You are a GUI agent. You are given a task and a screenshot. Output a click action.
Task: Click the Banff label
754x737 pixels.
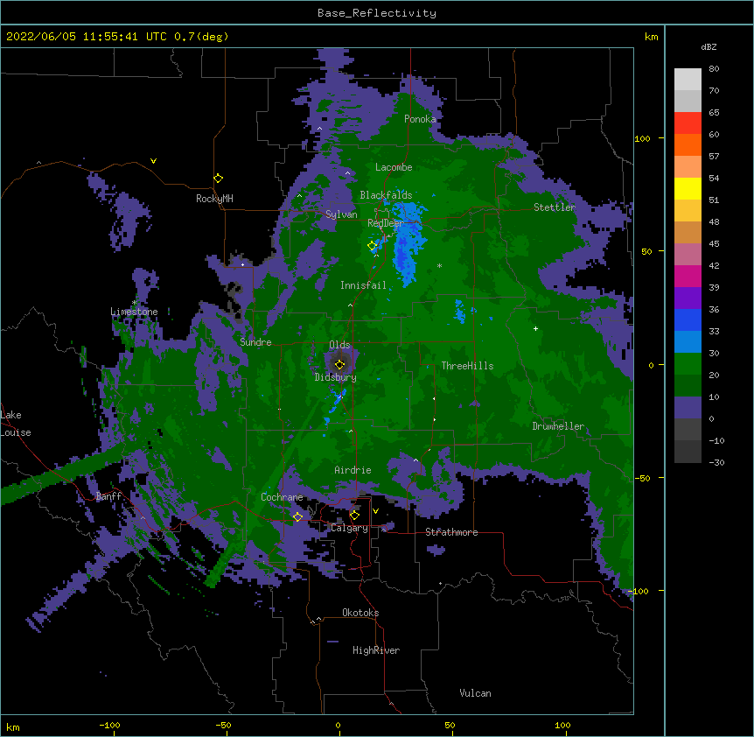click(x=108, y=496)
